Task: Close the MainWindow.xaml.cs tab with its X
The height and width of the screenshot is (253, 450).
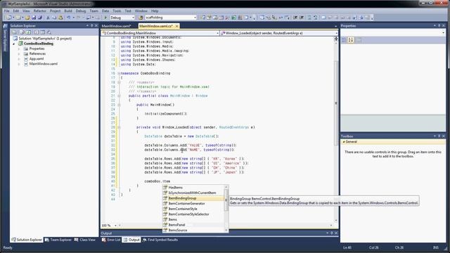Action: (176, 26)
